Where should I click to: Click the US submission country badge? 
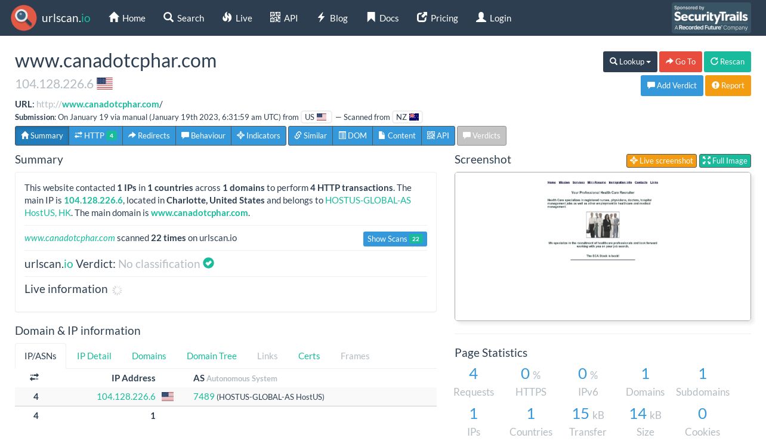tap(316, 117)
